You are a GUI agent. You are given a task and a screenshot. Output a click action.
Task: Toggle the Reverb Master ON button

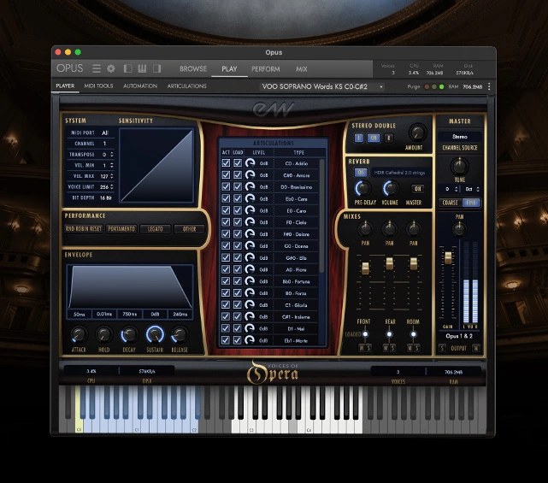point(417,189)
